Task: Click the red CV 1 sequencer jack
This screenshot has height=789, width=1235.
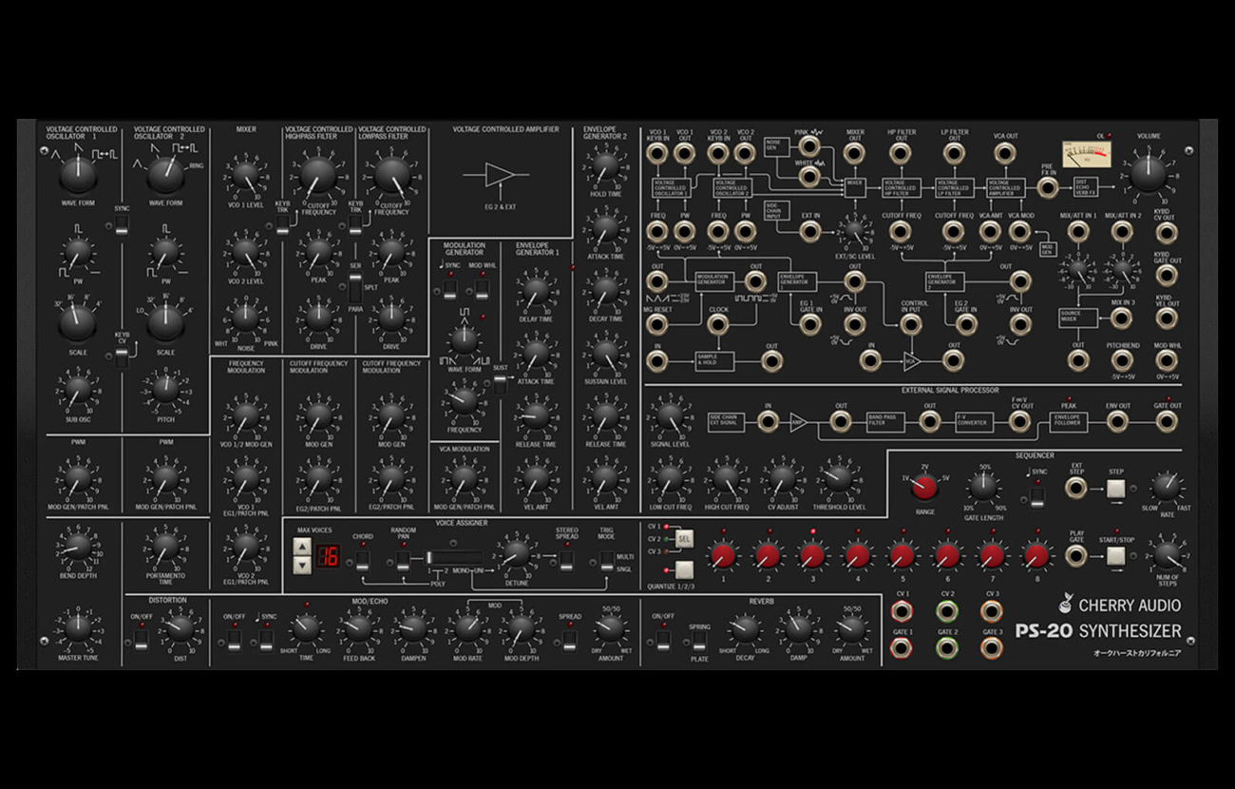Action: [x=902, y=611]
